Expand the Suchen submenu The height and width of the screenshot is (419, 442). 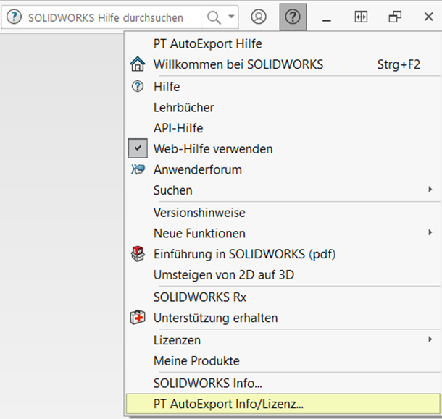(x=283, y=190)
